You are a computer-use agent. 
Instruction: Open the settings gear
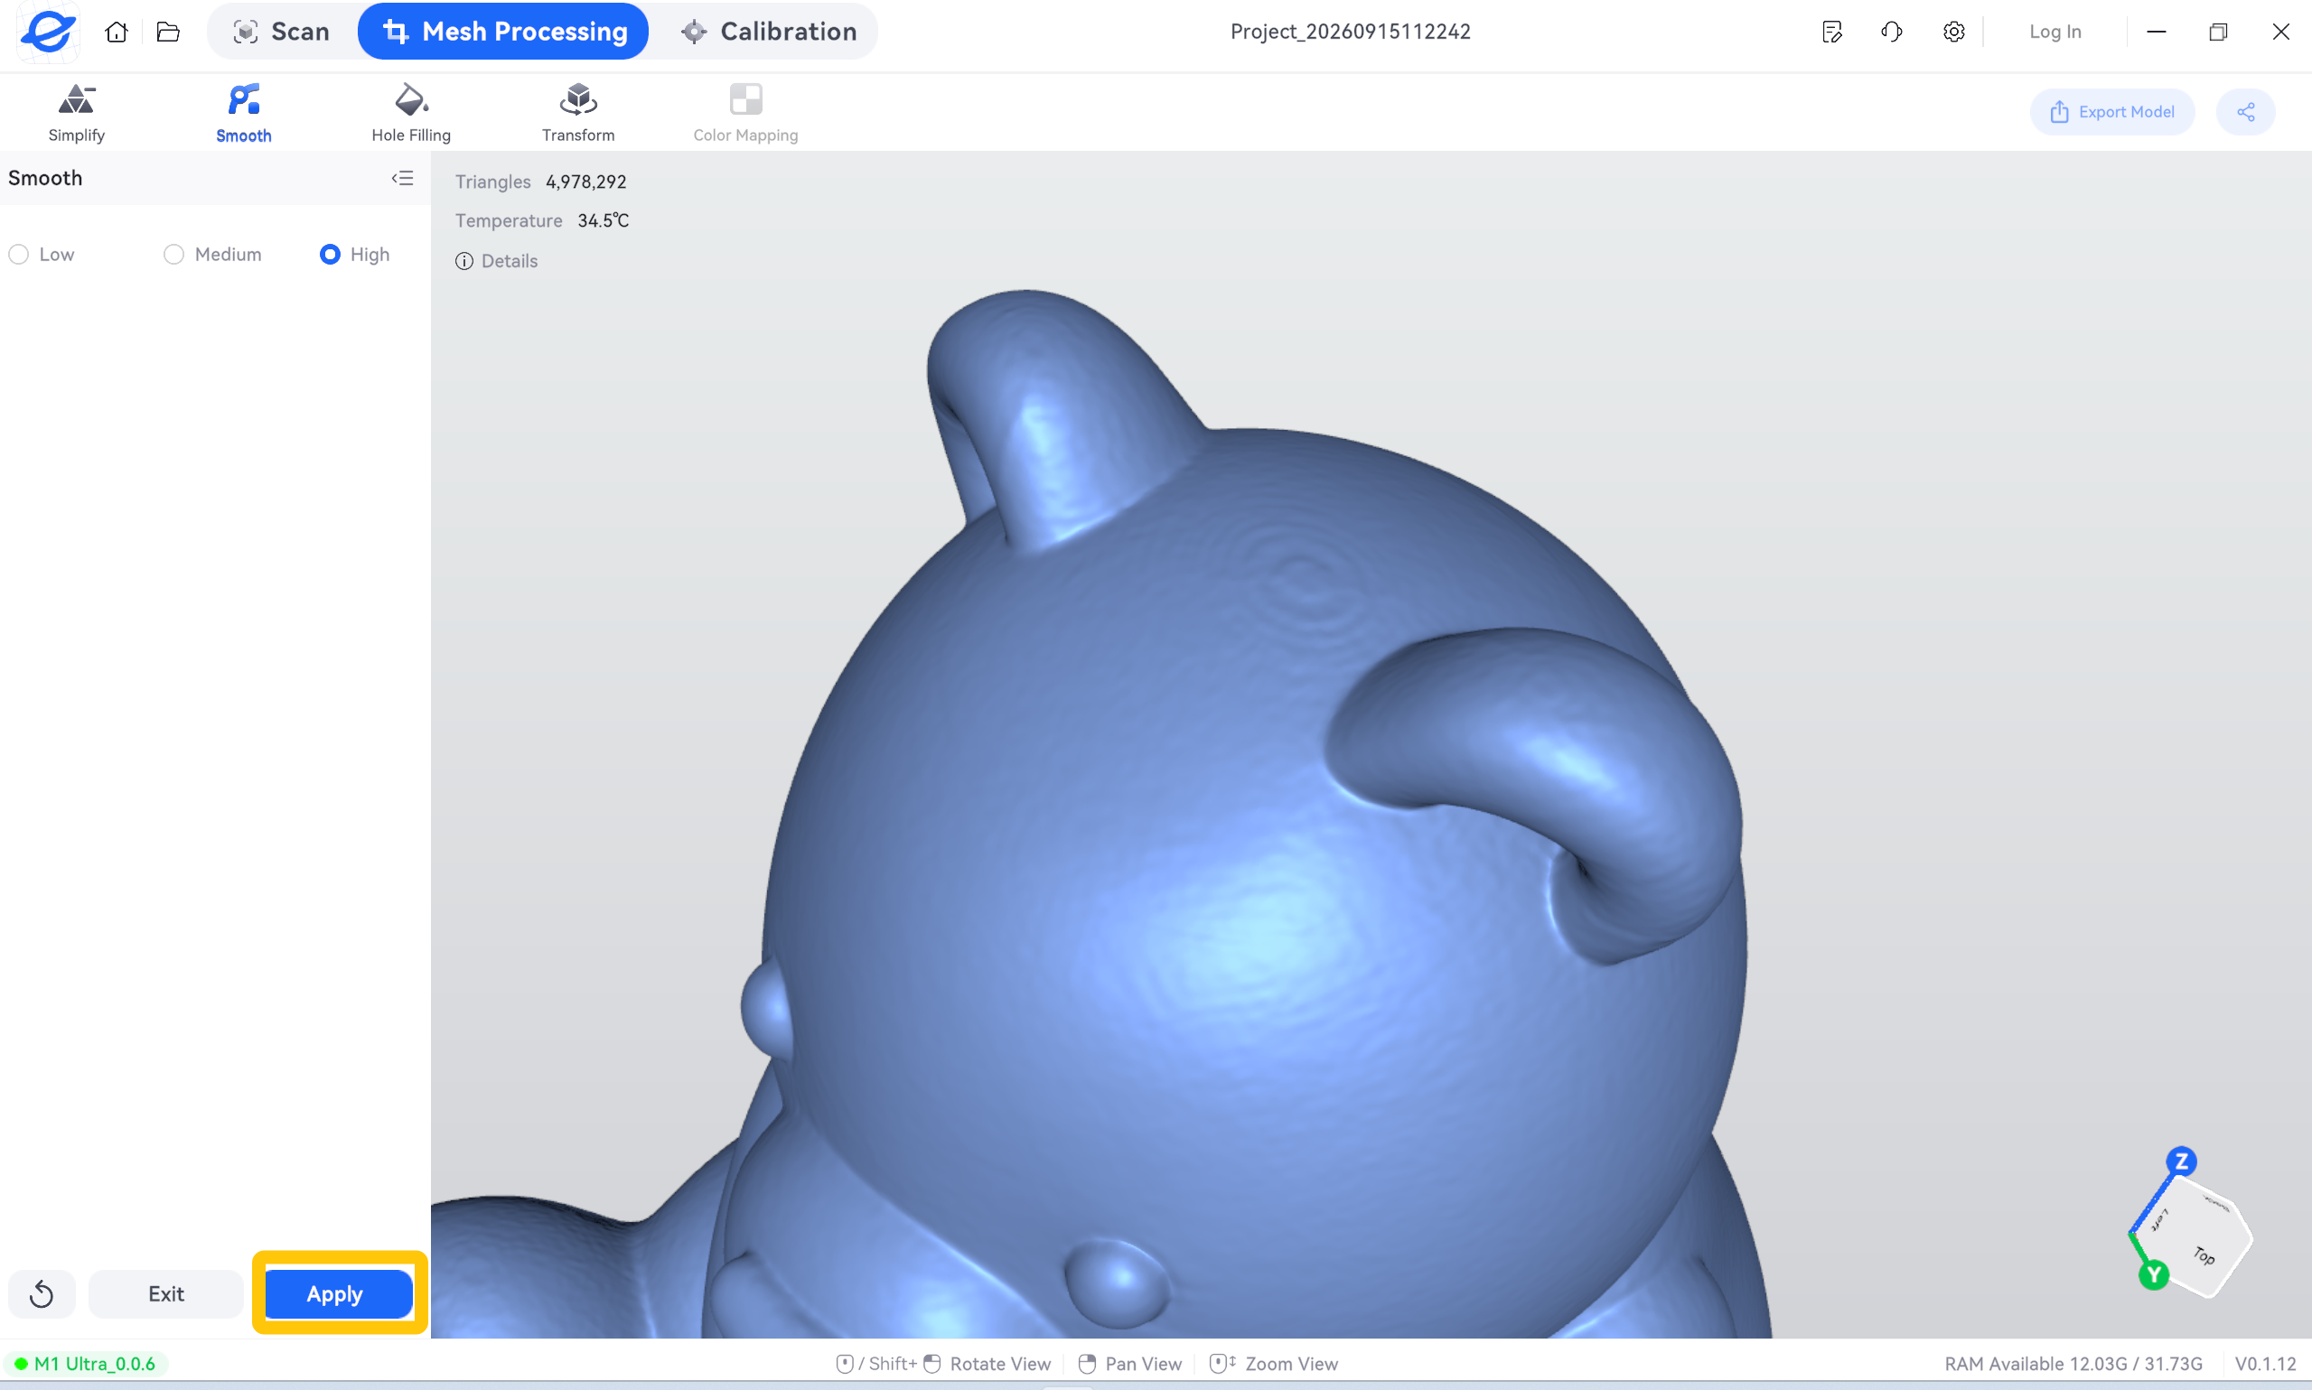(x=1953, y=32)
